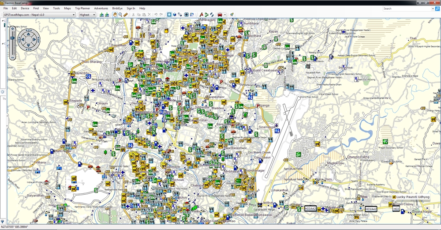
Task: Click the Receive from Device toolbar icon
Action: [x=107, y=15]
